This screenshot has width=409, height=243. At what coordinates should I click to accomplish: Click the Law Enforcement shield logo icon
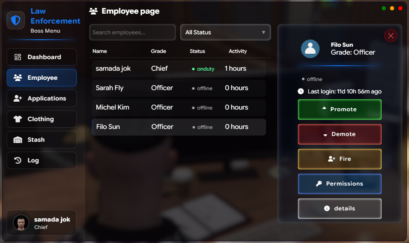coord(16,20)
